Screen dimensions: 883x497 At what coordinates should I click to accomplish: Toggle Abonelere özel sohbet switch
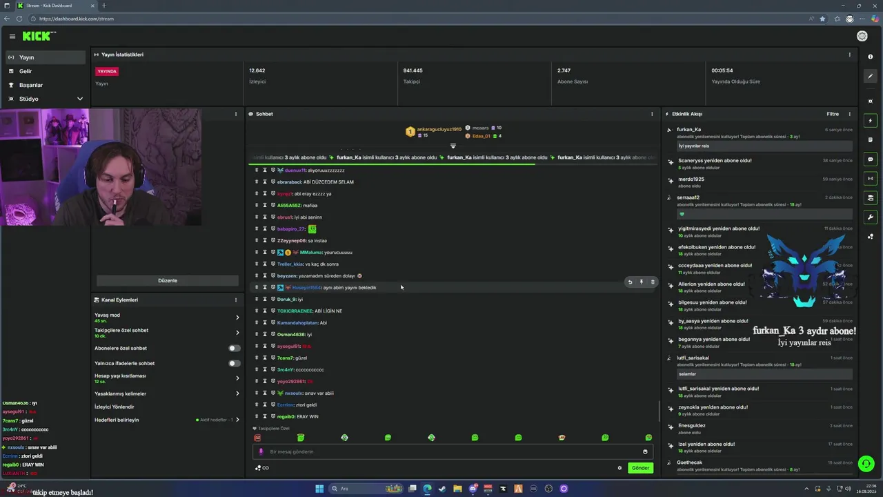[235, 348]
